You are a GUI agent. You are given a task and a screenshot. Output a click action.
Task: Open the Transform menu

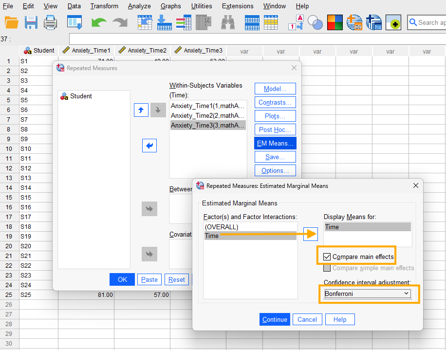click(x=104, y=6)
